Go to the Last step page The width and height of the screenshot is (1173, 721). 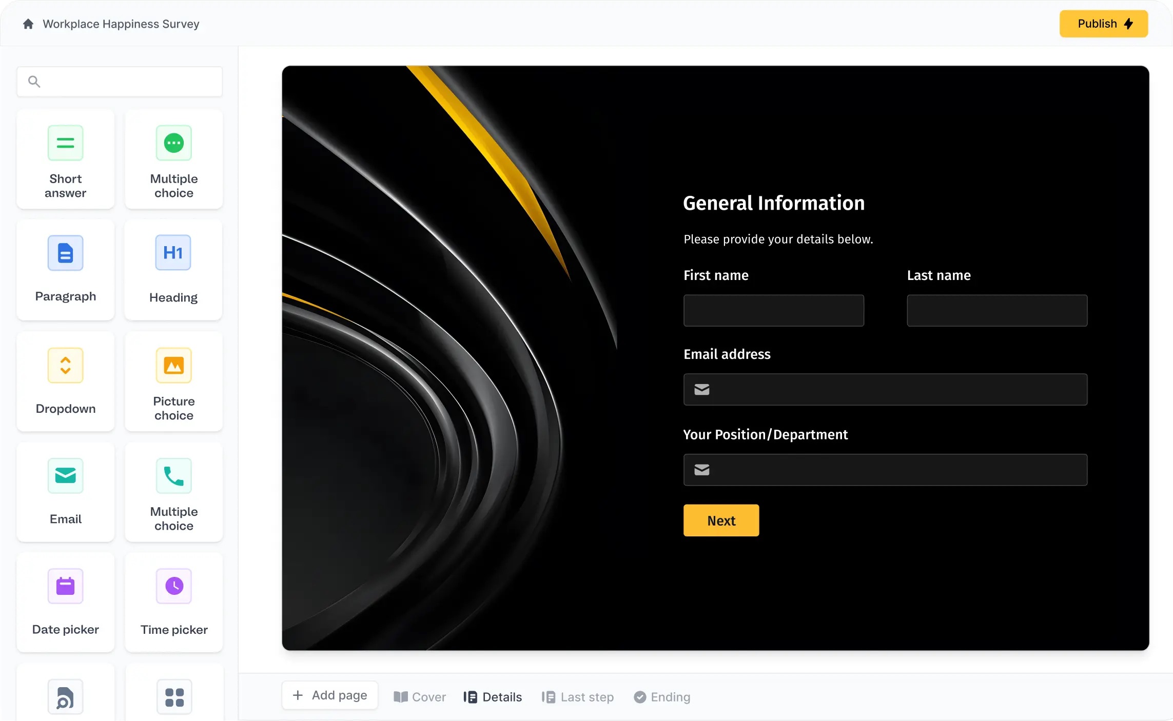click(x=577, y=696)
